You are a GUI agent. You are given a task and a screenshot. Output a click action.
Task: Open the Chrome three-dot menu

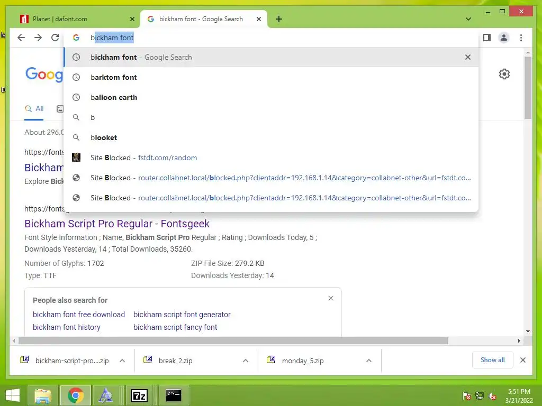coord(521,38)
